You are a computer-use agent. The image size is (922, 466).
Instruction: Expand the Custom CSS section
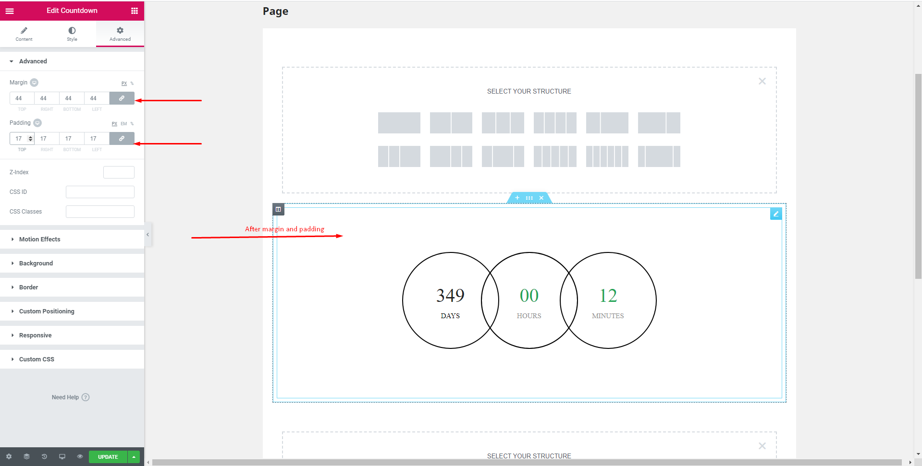click(72, 359)
